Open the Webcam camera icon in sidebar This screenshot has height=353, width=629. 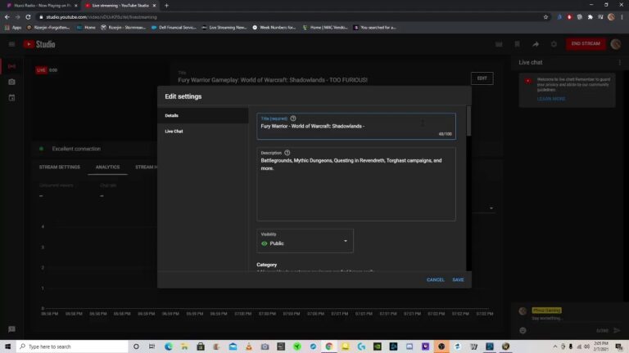point(11,82)
